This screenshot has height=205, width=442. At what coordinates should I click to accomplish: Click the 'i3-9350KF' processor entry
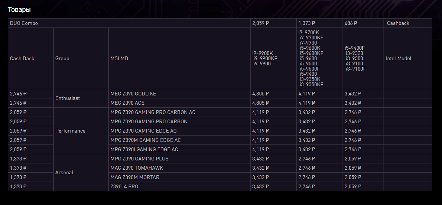(x=312, y=84)
